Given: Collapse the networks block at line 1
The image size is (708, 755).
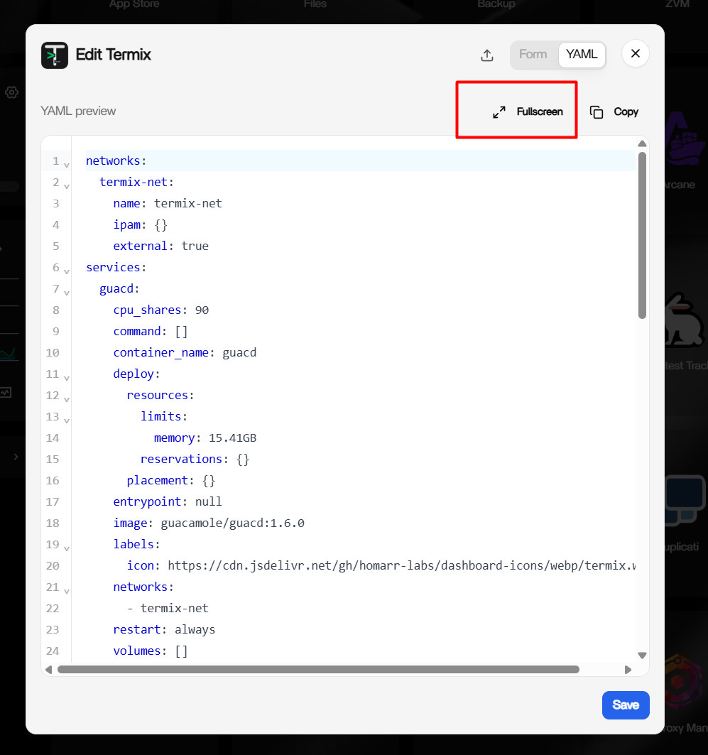Looking at the screenshot, I should [x=67, y=165].
